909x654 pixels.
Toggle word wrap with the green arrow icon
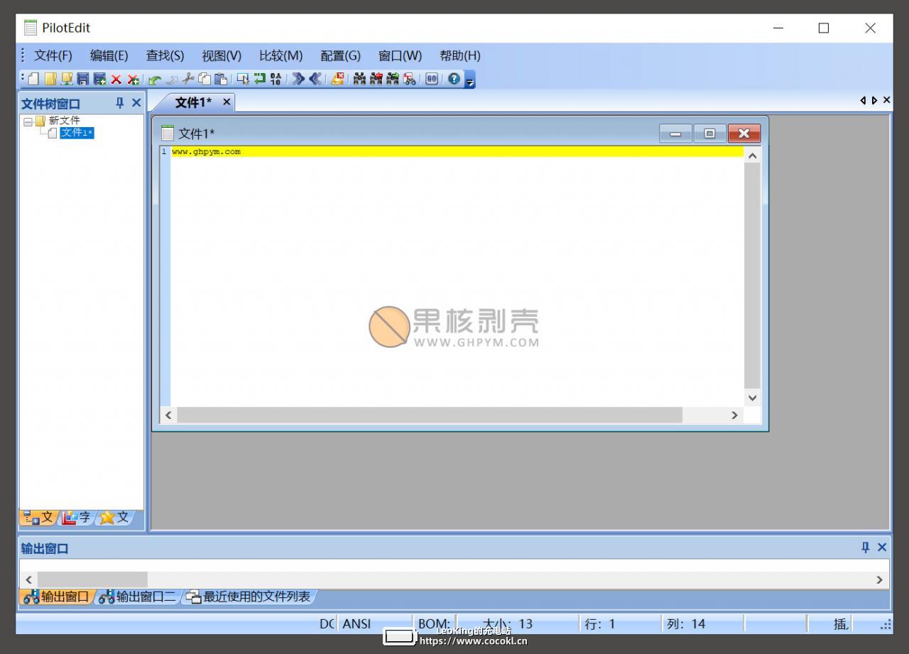click(260, 79)
